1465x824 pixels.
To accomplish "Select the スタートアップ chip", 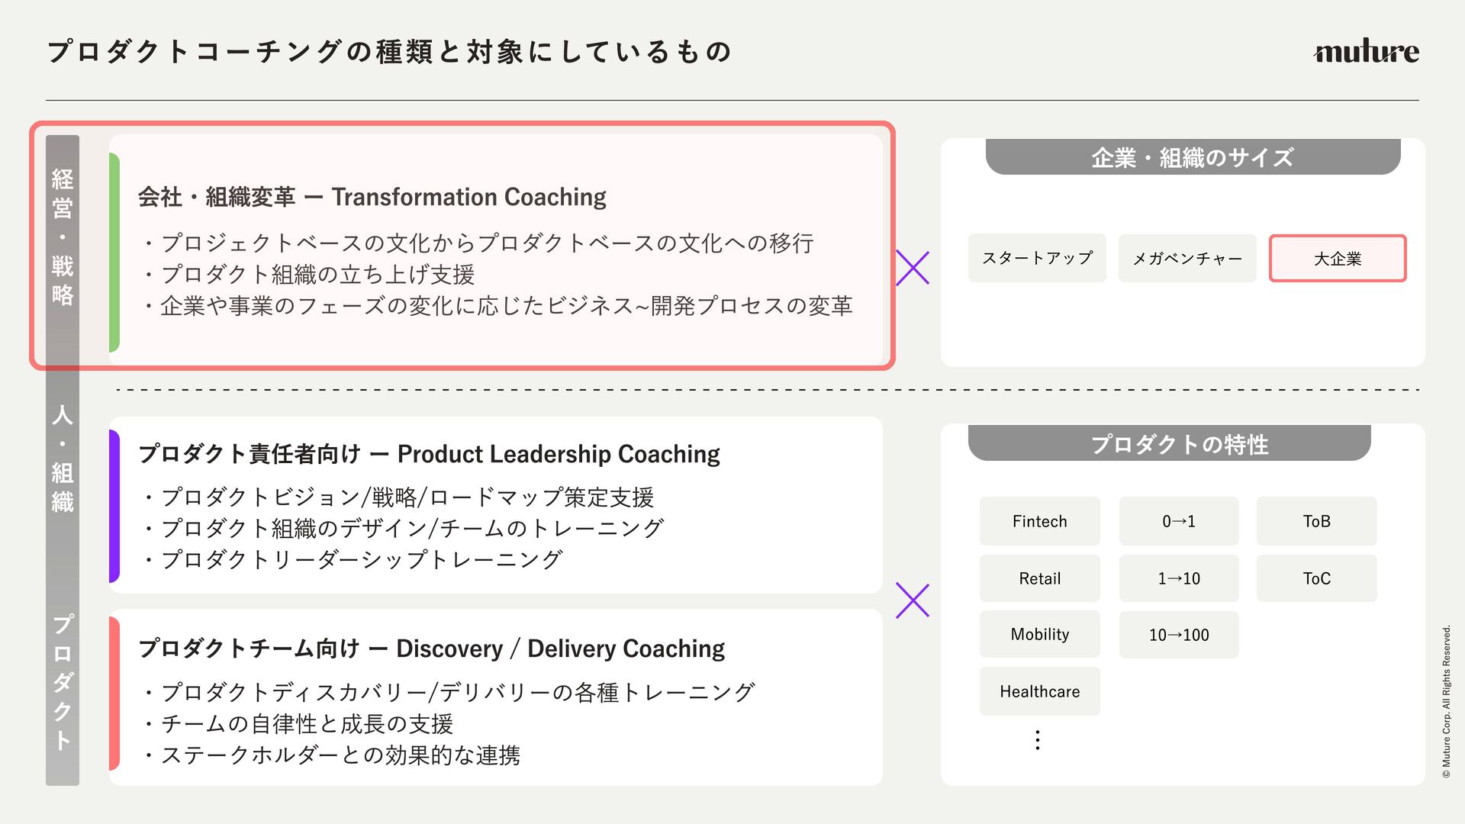I will pos(1037,259).
